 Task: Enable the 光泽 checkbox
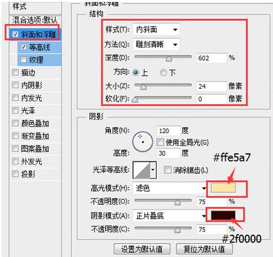(15, 110)
